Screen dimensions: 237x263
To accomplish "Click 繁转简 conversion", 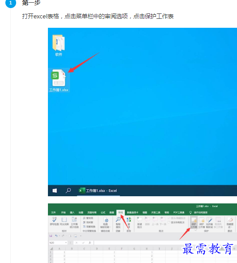I will [88, 218].
